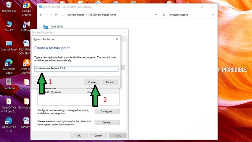The image size is (252, 142).
Task: Clear the system restore search box
Action: click(213, 15)
